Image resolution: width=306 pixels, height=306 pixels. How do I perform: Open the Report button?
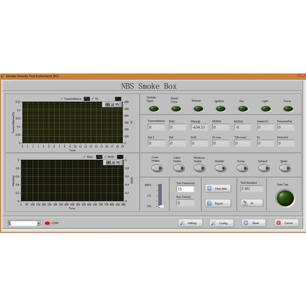(x=218, y=203)
